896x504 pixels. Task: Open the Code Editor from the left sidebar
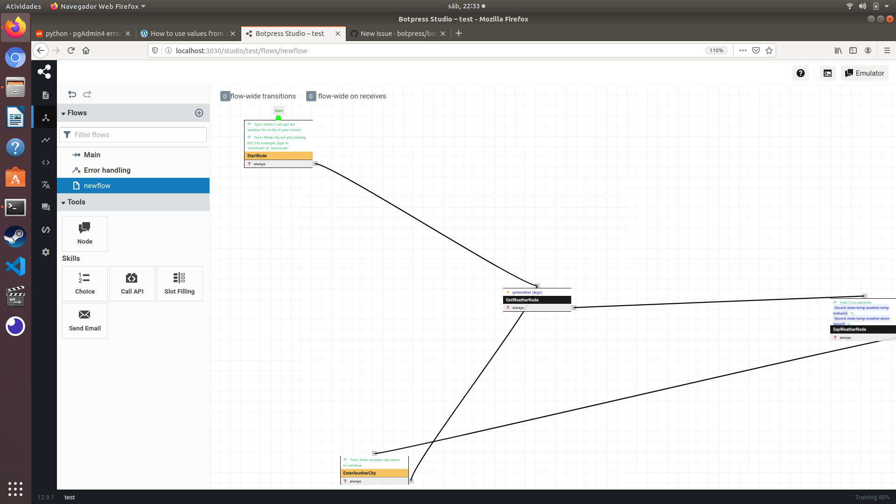(x=45, y=162)
